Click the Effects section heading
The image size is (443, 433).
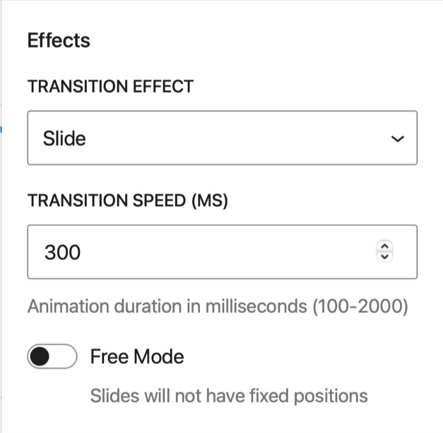tap(59, 40)
